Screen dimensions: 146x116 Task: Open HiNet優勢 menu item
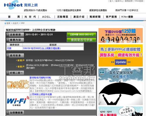coord(127,17)
